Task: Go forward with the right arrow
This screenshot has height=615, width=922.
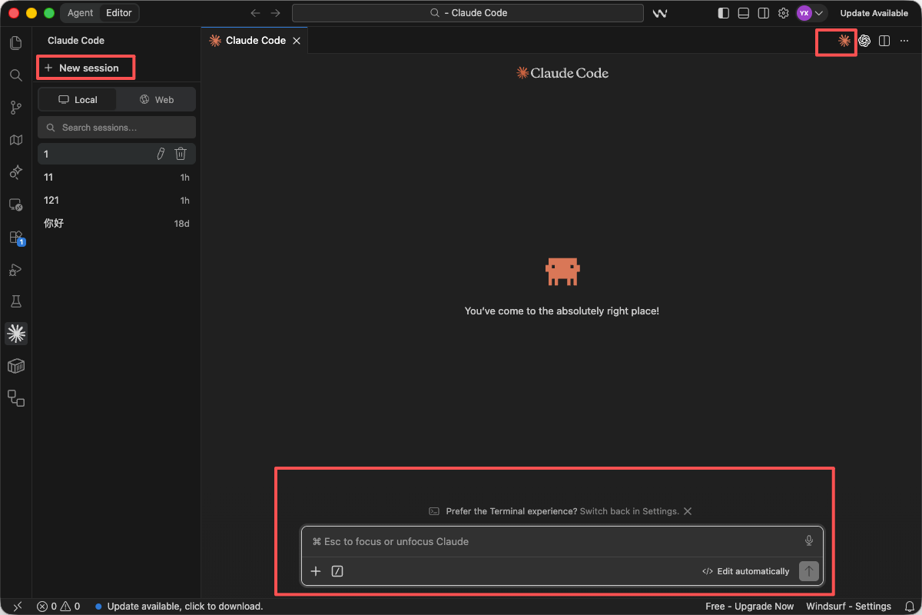Action: tap(276, 13)
